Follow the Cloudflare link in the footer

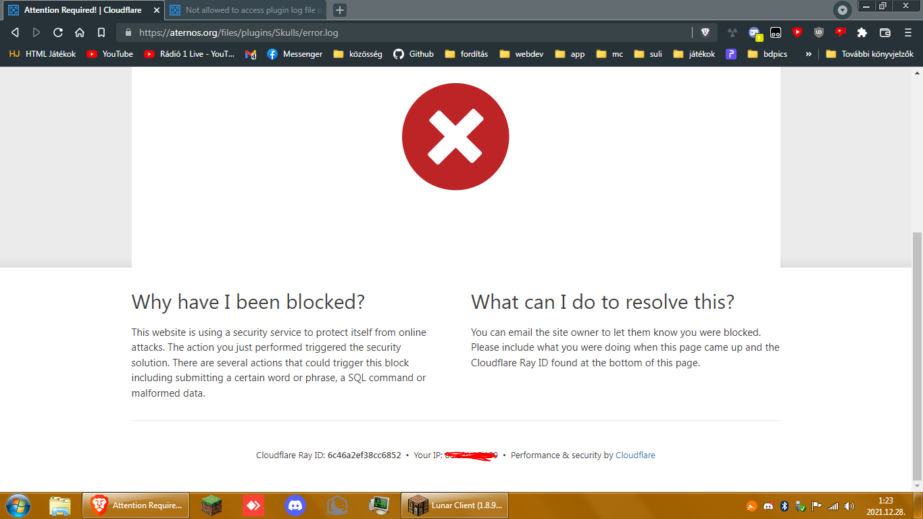(635, 455)
